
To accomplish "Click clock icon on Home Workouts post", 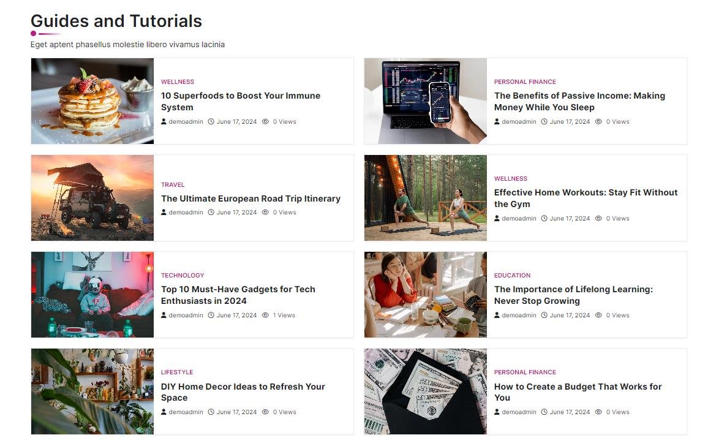I will tap(544, 219).
